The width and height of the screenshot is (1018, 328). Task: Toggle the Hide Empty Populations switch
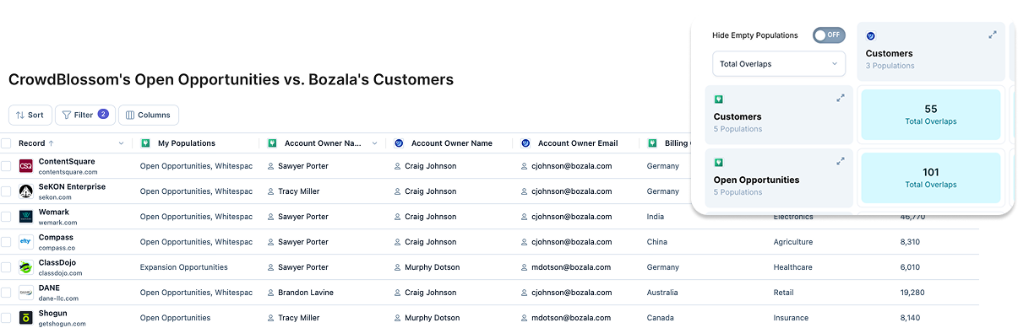click(829, 35)
